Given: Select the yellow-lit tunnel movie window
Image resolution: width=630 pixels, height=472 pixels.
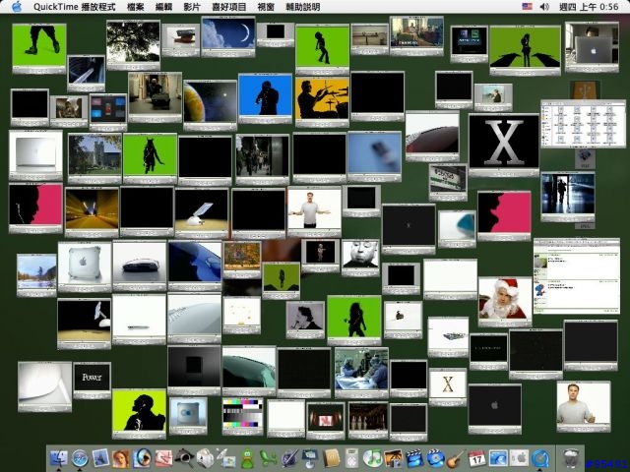Looking at the screenshot, I should (92, 212).
